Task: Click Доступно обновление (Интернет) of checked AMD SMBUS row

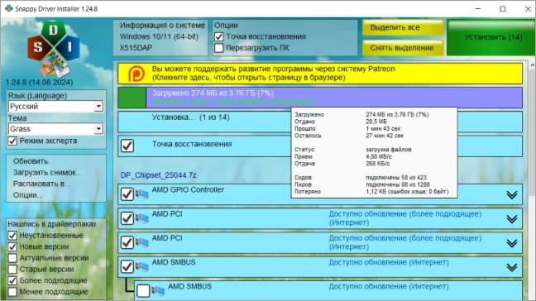Action: [x=389, y=262]
